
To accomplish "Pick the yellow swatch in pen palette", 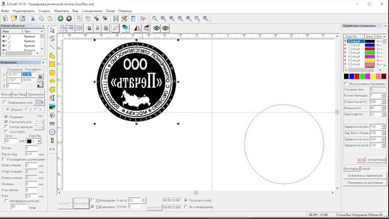I will tap(373, 76).
